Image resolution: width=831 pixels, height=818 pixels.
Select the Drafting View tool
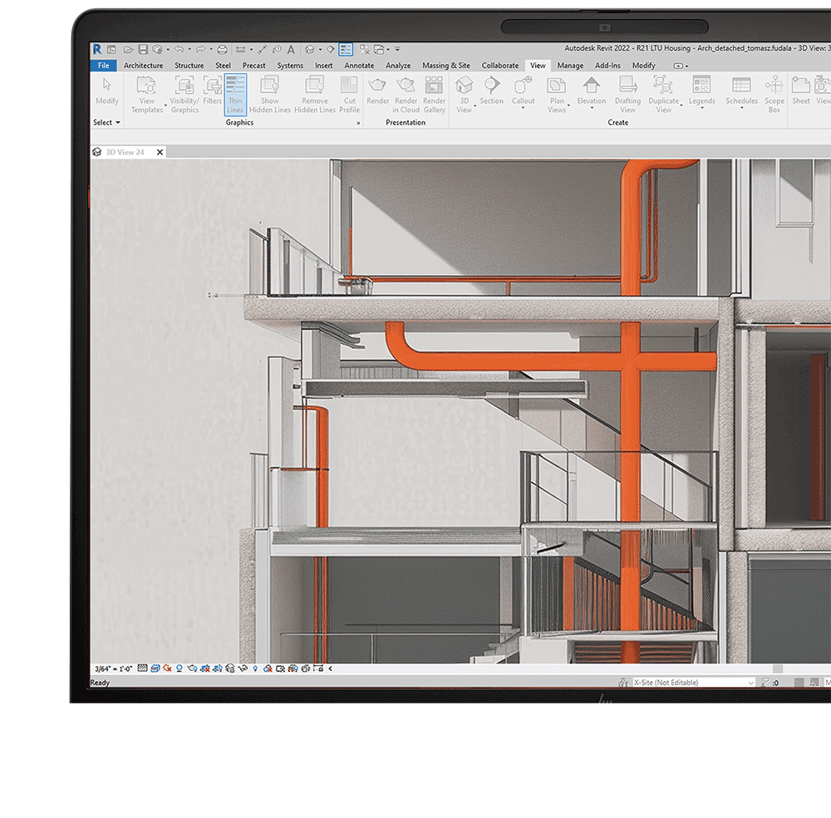[627, 91]
